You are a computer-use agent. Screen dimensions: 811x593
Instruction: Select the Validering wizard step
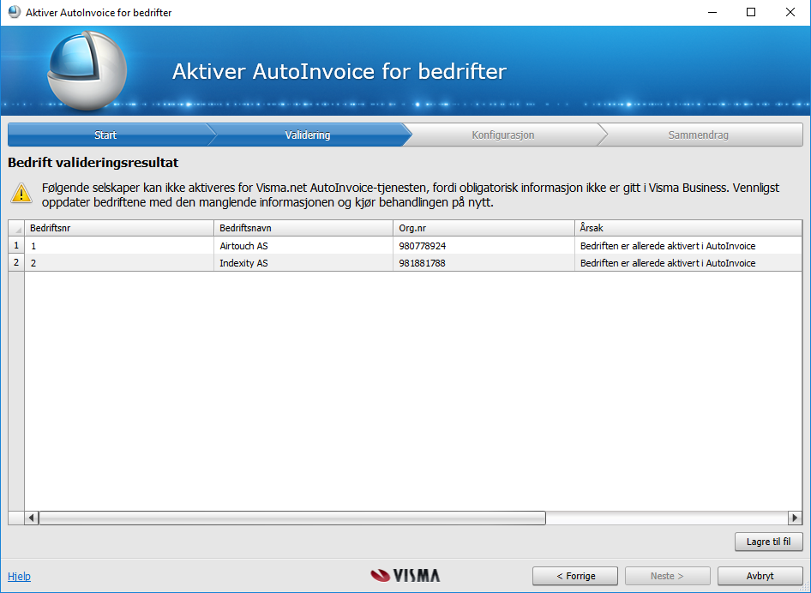(308, 135)
